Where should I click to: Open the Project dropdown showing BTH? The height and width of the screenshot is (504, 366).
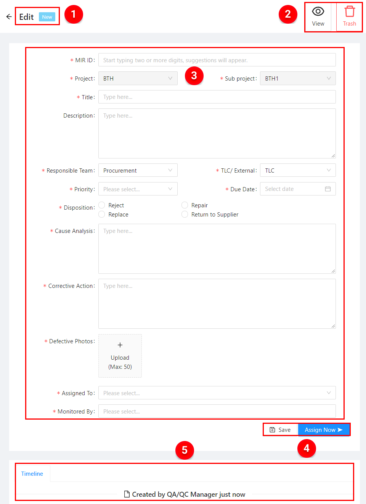[x=138, y=79]
